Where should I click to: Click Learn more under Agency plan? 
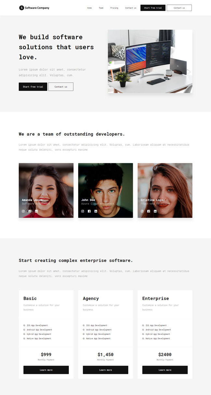point(106,370)
